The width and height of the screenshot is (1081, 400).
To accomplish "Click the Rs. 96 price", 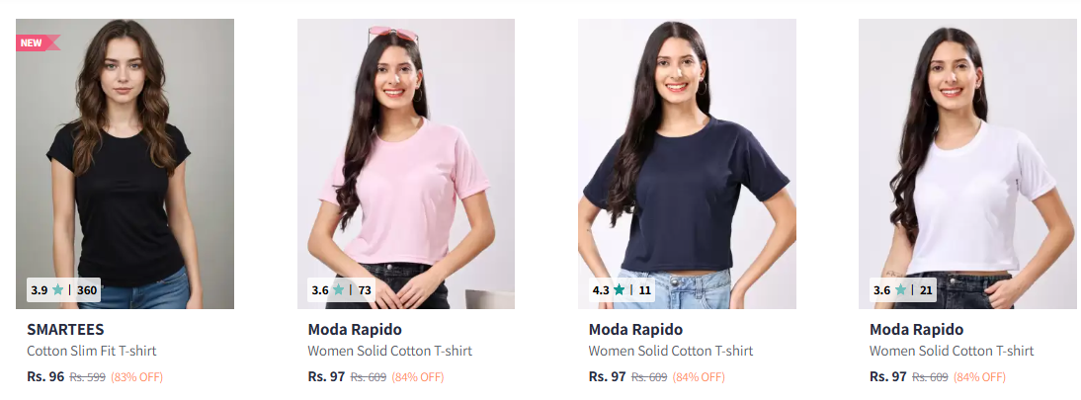I will tap(45, 376).
